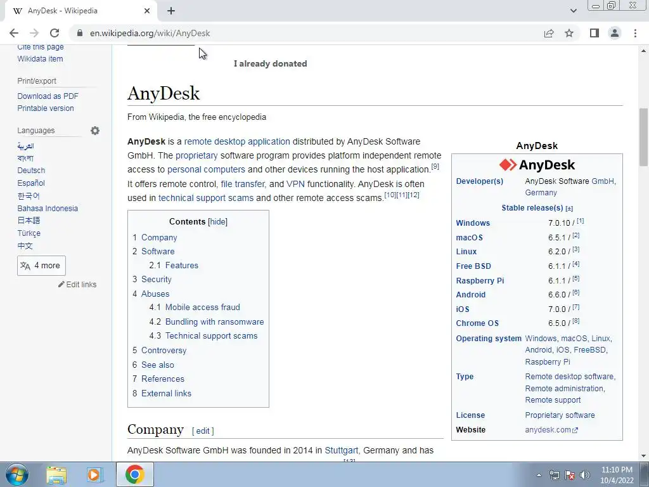
Task: Open the remote desktop application link
Action: click(x=237, y=141)
